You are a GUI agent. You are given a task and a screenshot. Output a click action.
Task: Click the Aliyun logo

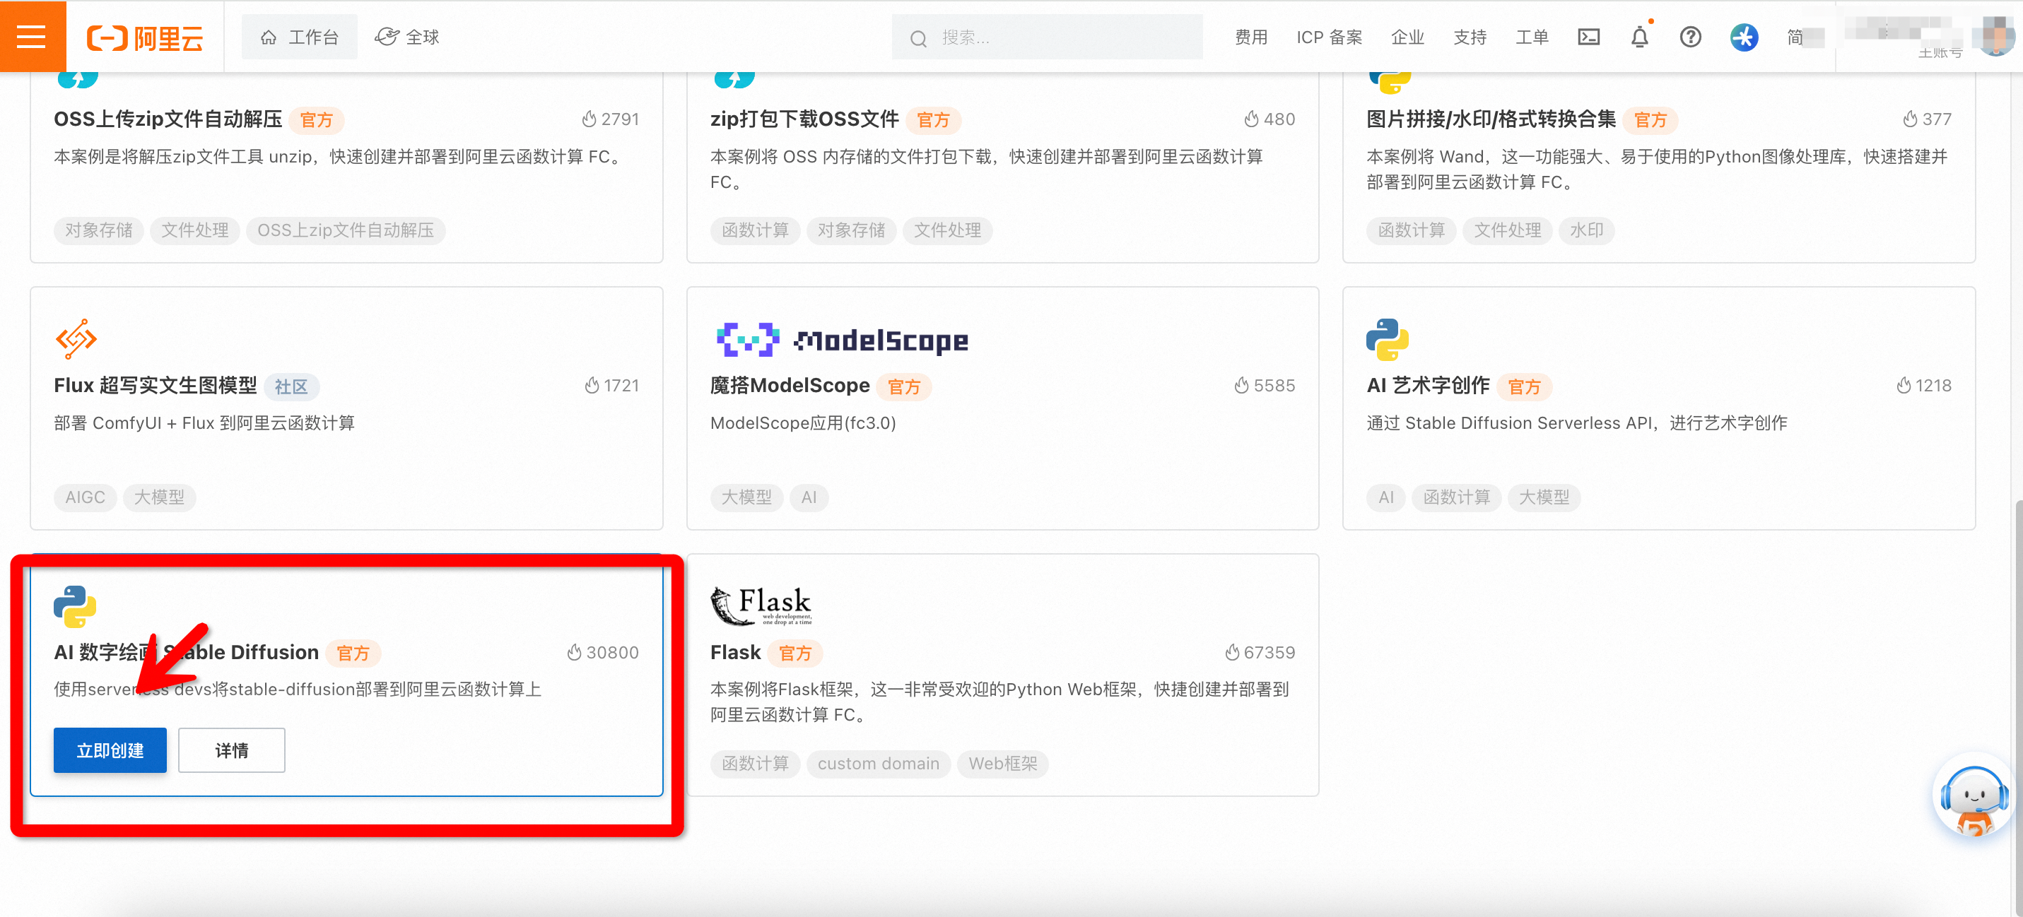point(146,37)
